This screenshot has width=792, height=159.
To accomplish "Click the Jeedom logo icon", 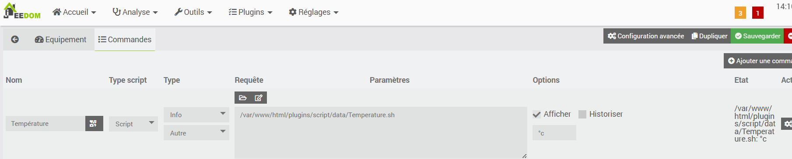I will pyautogui.click(x=22, y=11).
